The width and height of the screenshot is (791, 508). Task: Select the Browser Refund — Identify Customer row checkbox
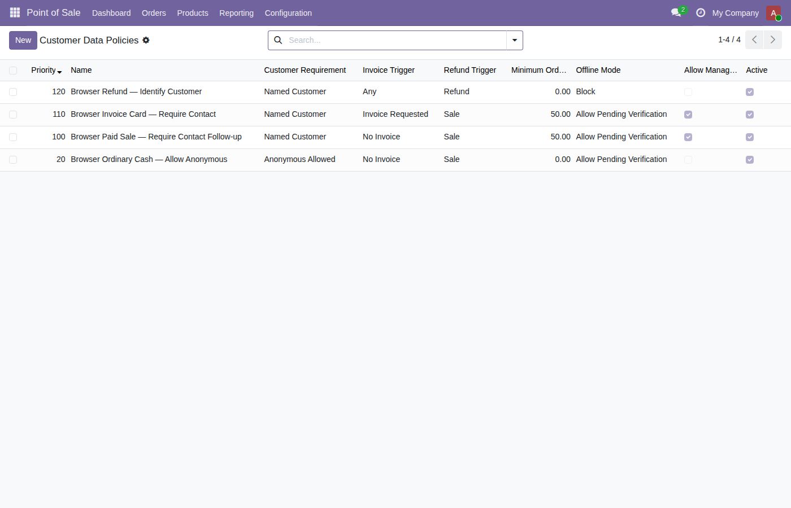coord(13,92)
